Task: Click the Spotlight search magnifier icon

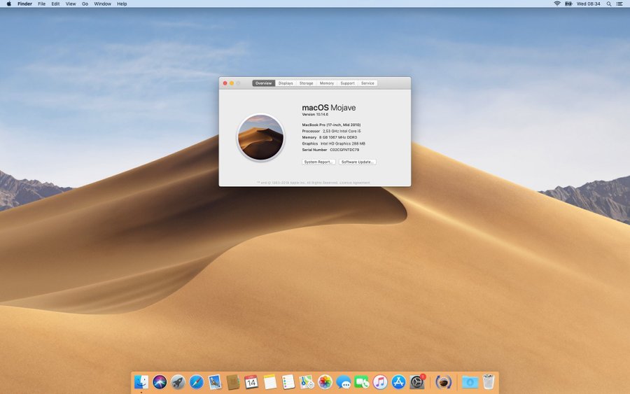Action: tap(609, 3)
